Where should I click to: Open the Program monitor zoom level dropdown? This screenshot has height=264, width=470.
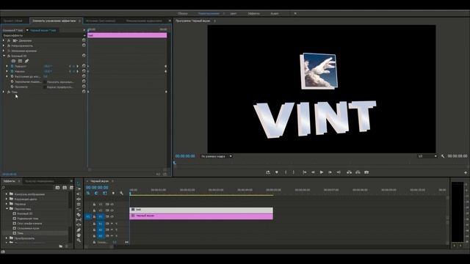217,156
